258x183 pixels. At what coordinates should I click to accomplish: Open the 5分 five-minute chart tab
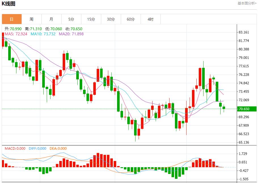(x=71, y=19)
